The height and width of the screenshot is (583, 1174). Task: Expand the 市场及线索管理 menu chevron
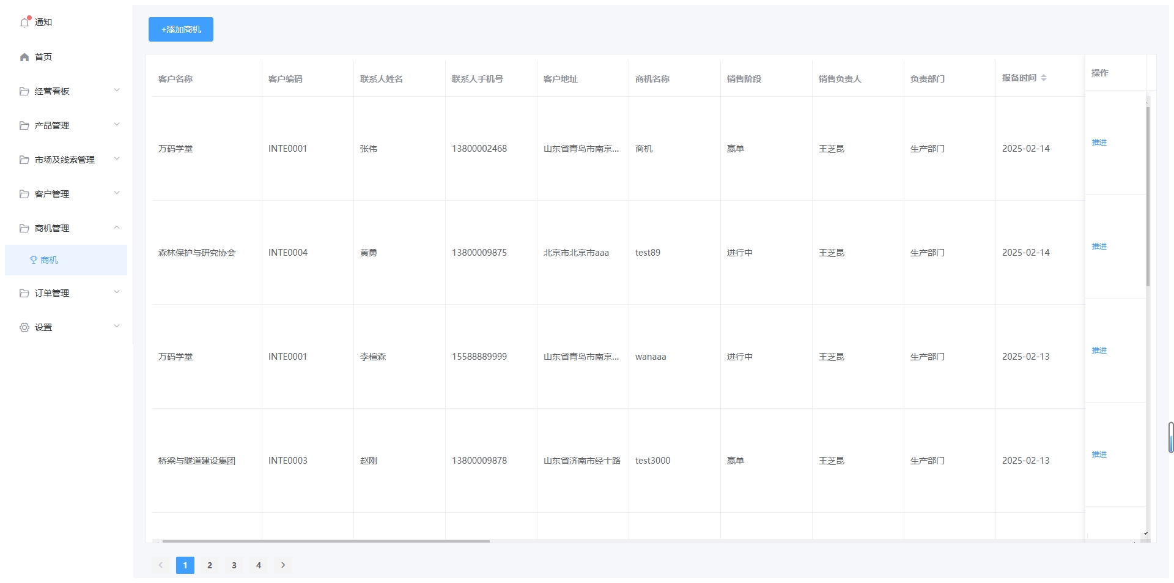click(117, 159)
